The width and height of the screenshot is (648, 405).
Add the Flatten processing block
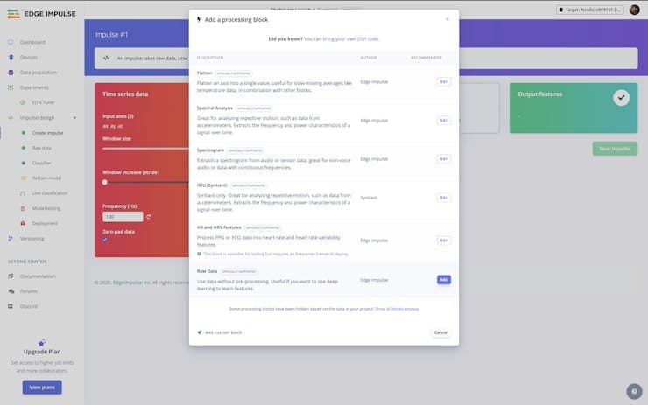[x=443, y=81]
